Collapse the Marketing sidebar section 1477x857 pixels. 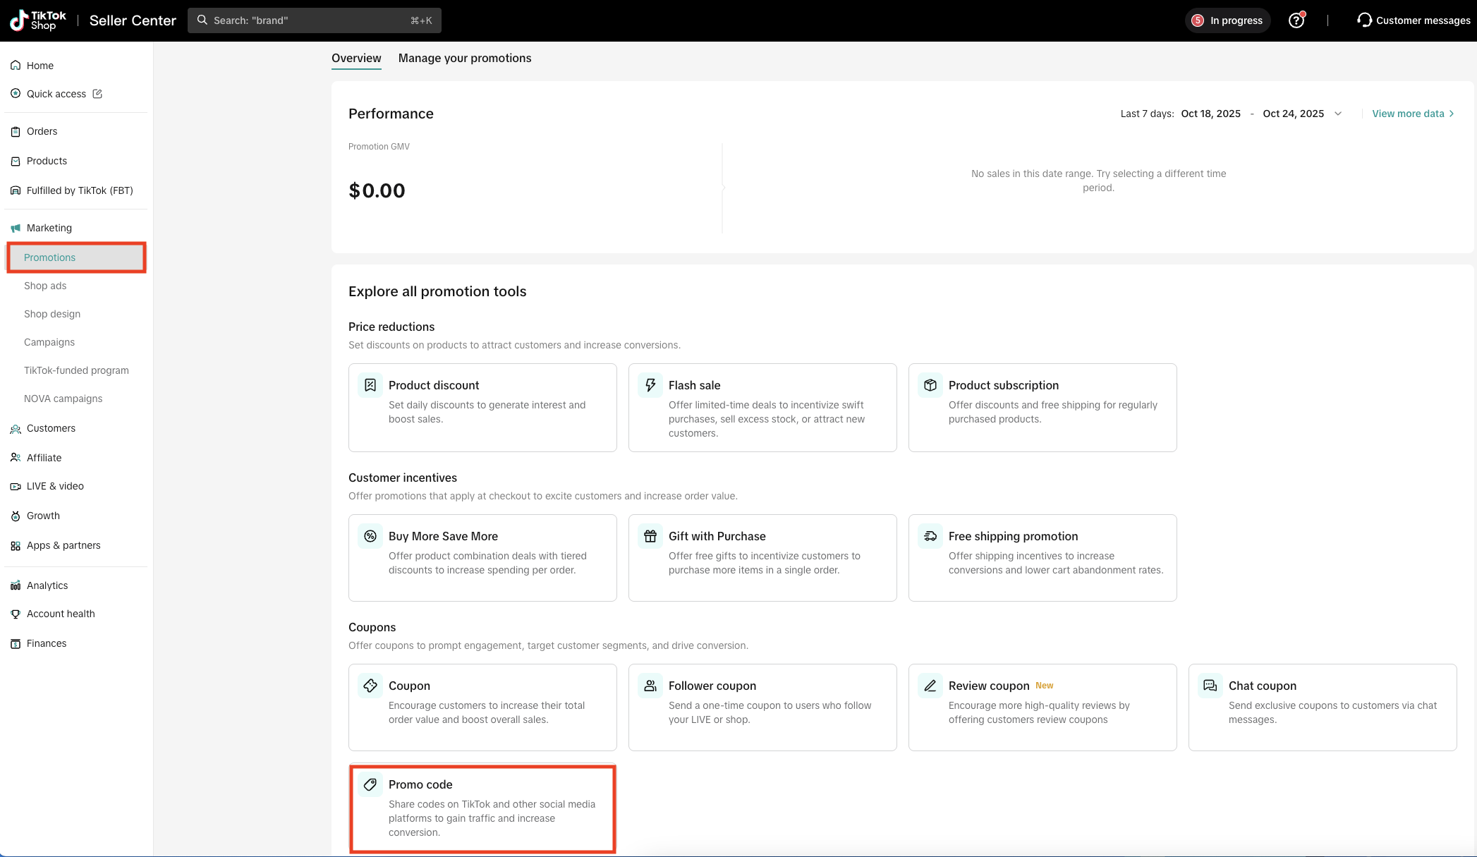49,228
